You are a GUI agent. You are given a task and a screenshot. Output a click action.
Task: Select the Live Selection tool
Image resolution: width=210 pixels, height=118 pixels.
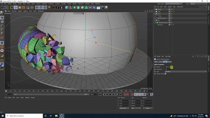click(x=12, y=8)
